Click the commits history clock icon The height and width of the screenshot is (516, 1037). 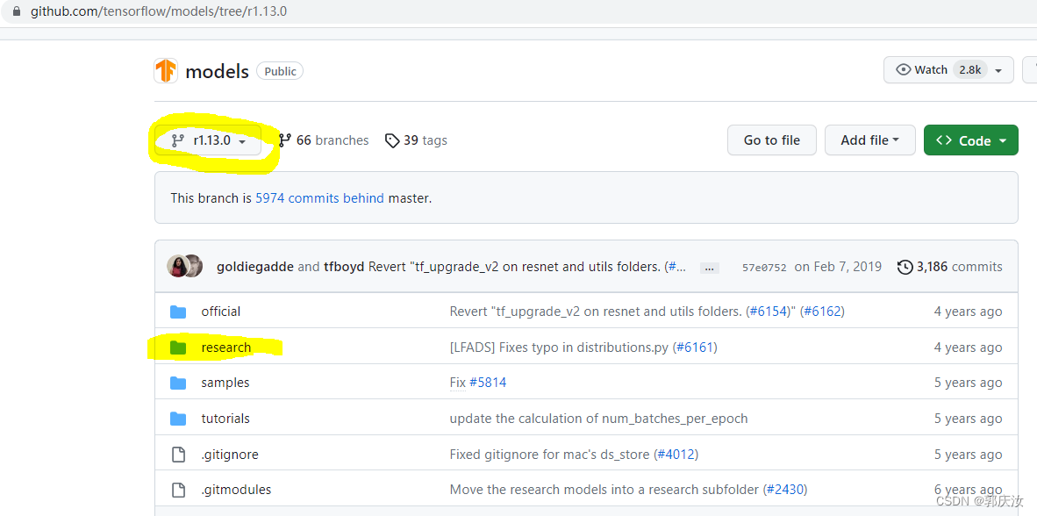click(905, 268)
